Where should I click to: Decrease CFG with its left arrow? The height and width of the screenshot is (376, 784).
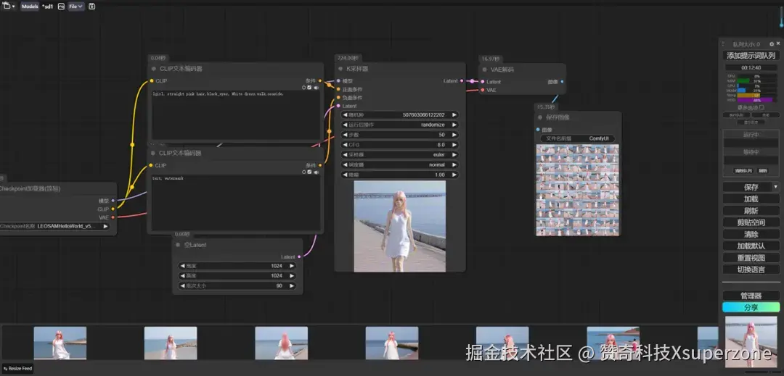[345, 145]
